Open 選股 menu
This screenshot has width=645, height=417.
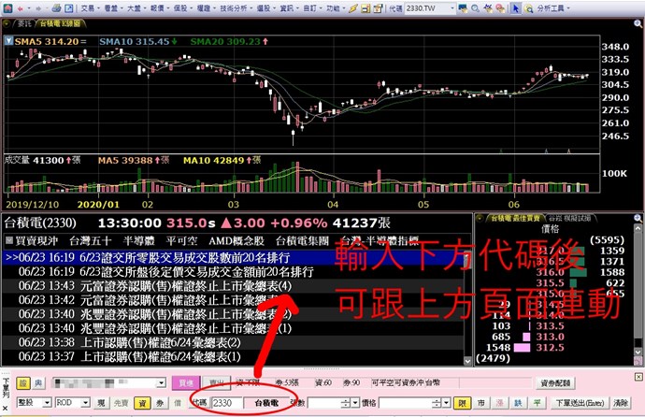265,8
